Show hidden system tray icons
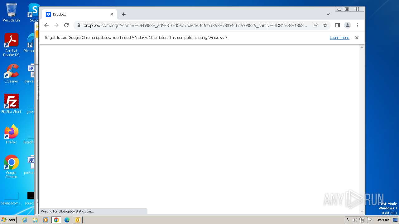The width and height of the screenshot is (399, 224). pyautogui.click(x=348, y=220)
